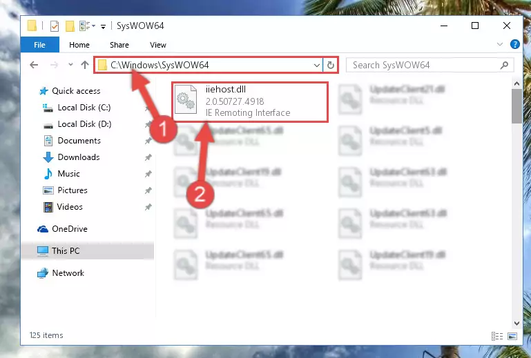The image size is (531, 358).
Task: Go forward with the right arrow
Action: pos(54,65)
